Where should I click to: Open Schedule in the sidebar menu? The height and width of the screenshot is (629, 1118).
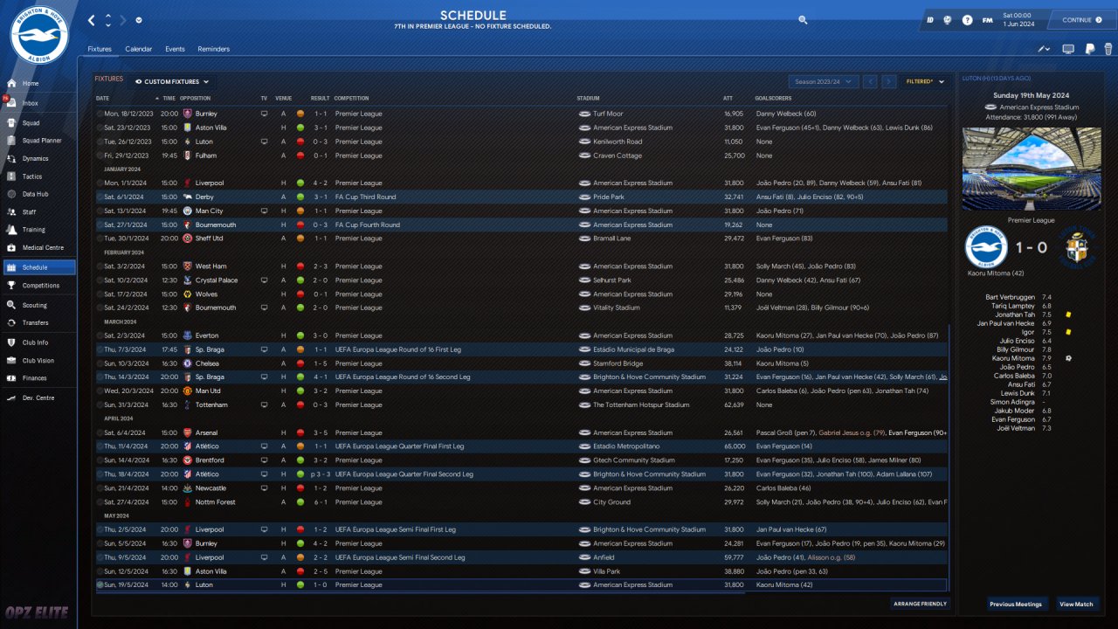(38, 267)
